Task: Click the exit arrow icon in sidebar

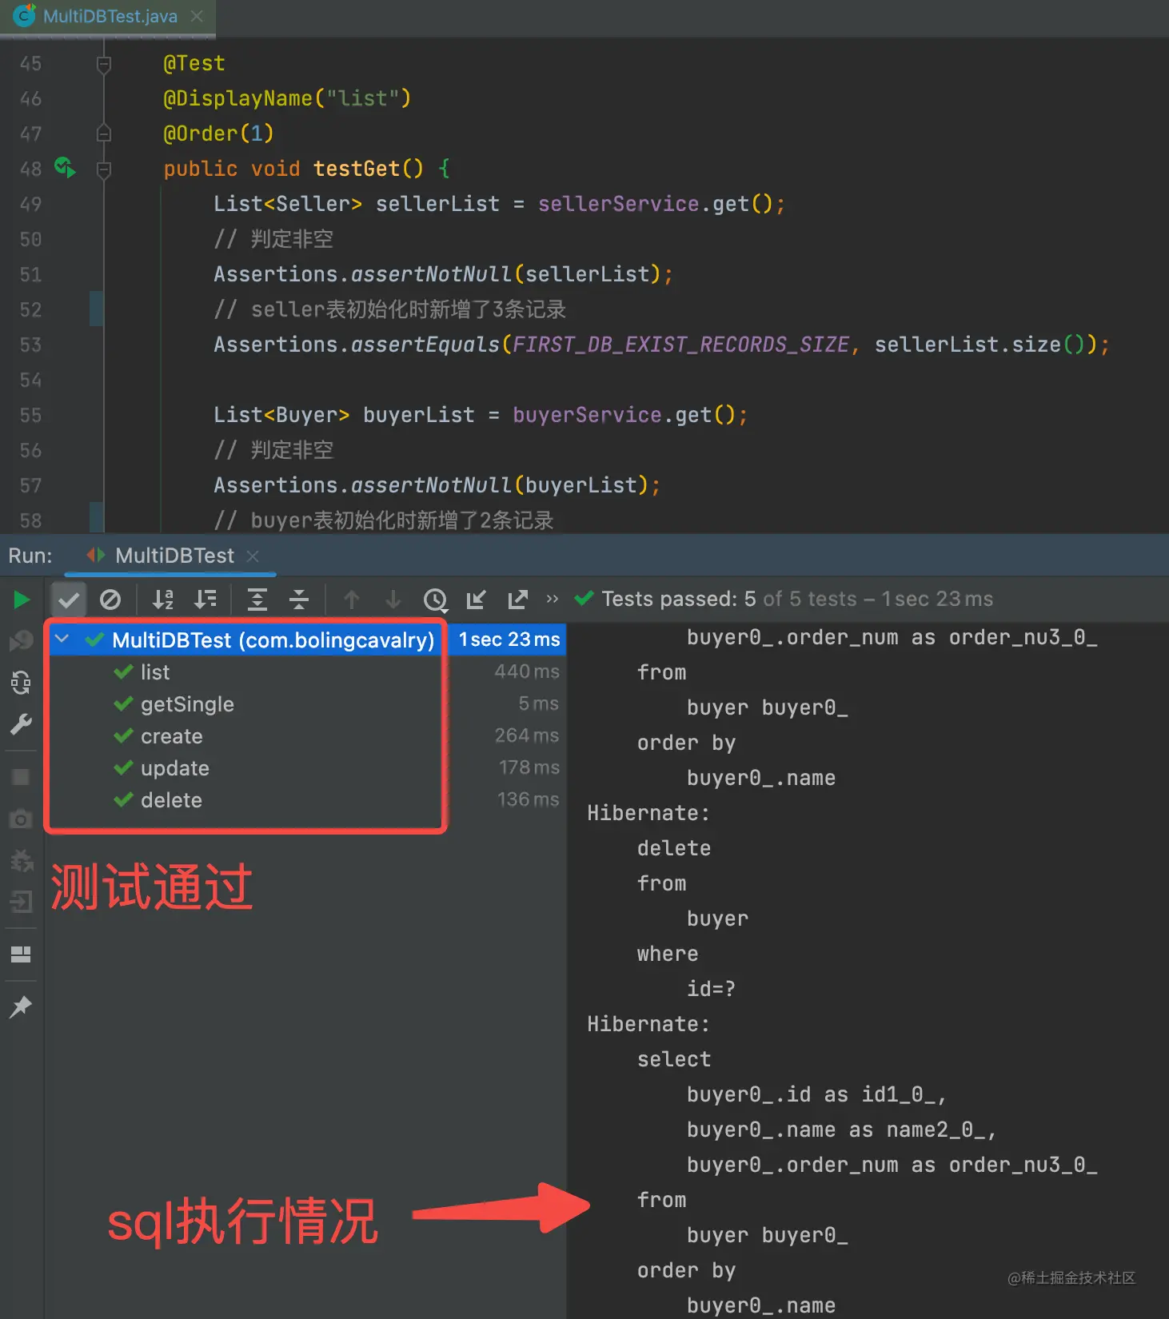Action: coord(22,902)
